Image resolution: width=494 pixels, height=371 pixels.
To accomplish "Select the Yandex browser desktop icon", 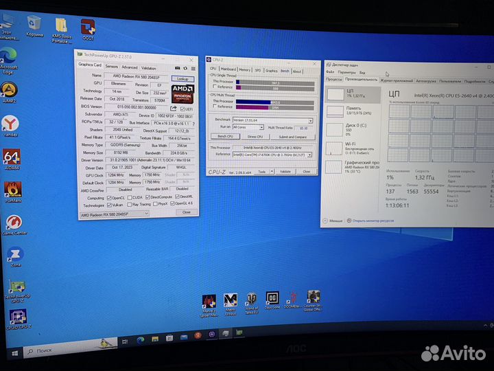I will click(x=10, y=126).
